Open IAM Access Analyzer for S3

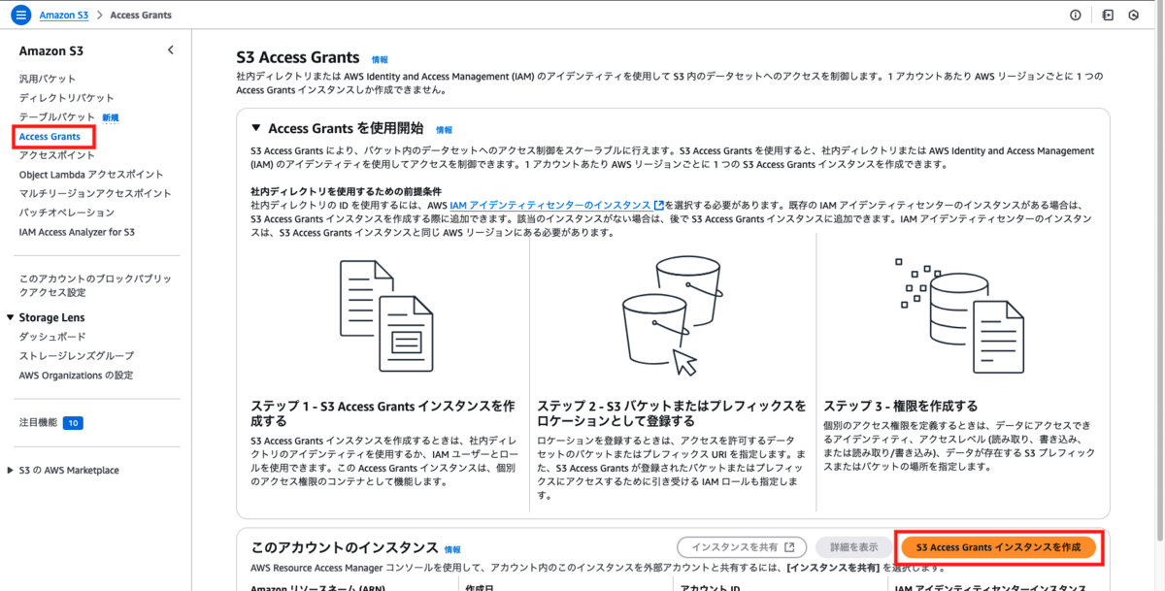(77, 232)
